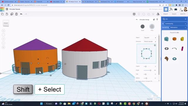
Task: Click the Circular house design title
Action: click(x=15, y=9)
